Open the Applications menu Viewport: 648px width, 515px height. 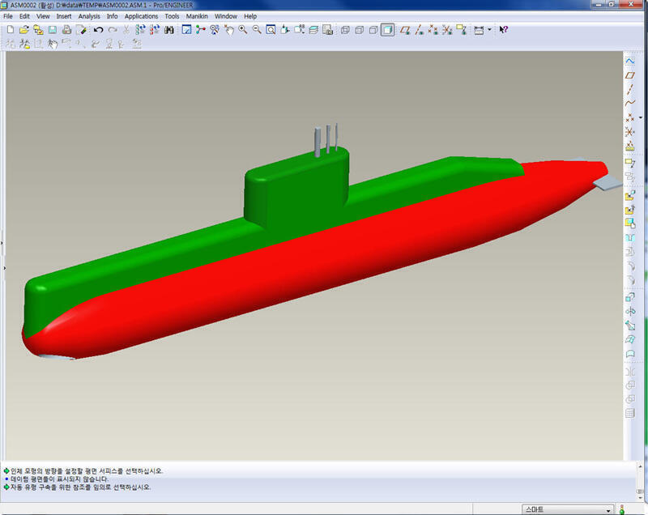point(141,16)
